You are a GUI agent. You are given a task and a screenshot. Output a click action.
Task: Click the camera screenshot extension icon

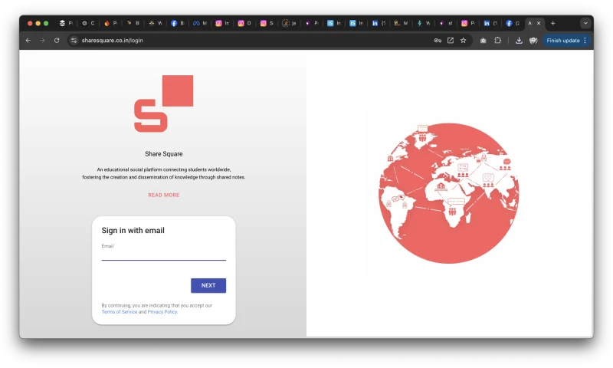pyautogui.click(x=484, y=40)
